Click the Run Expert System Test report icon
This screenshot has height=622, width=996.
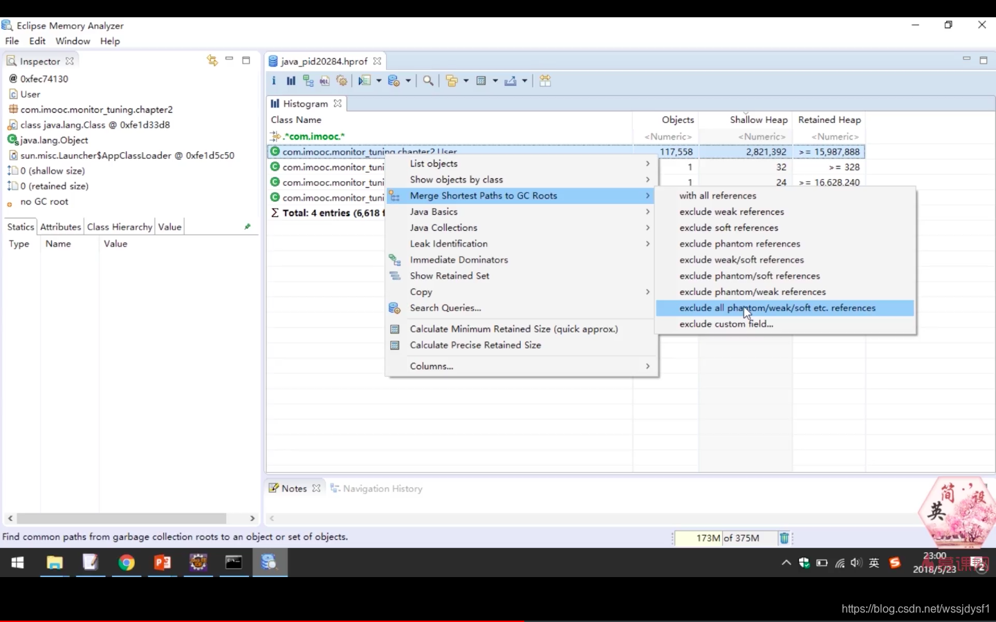[365, 81]
